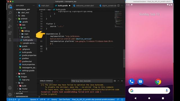The width and height of the screenshot is (180, 101).
Task: Change language mode Groovy
Action: coord(54,100)
